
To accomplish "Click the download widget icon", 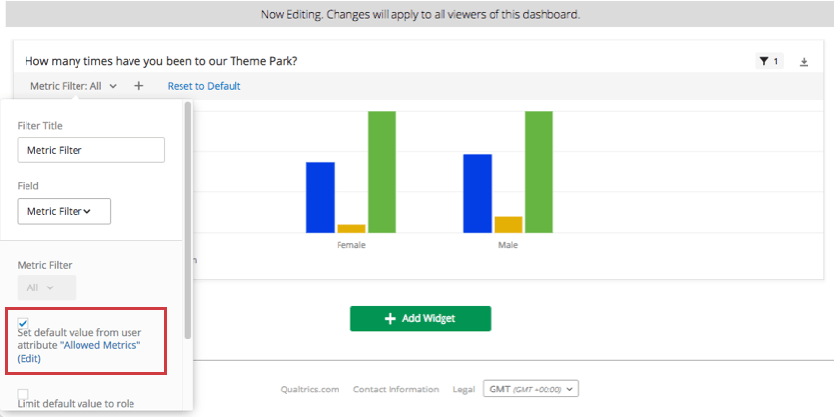I will pos(804,61).
